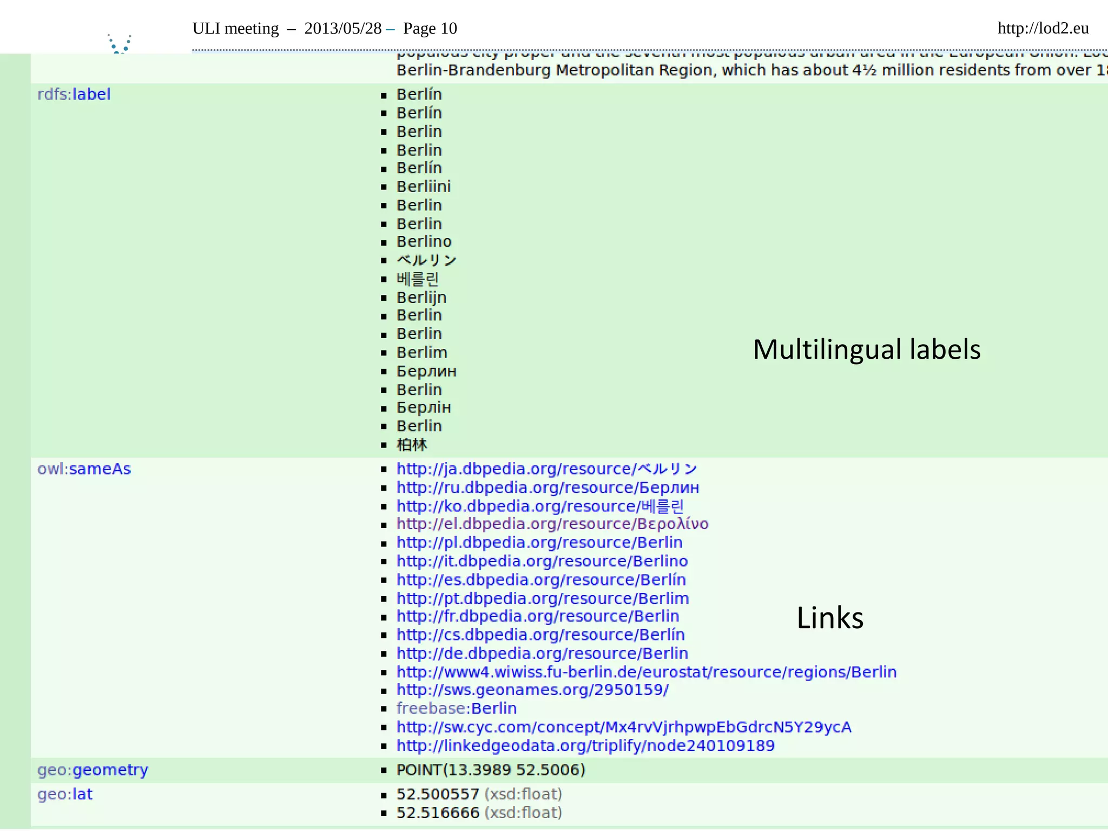Select the Berlijn label entry
This screenshot has height=831, width=1108.
tap(421, 298)
